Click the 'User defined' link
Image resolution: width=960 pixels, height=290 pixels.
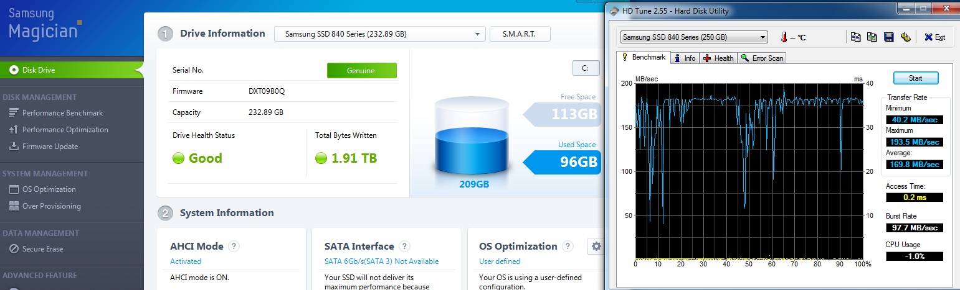click(x=500, y=261)
